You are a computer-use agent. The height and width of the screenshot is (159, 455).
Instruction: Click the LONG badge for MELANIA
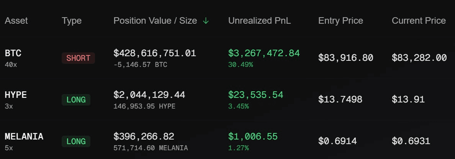tap(76, 142)
